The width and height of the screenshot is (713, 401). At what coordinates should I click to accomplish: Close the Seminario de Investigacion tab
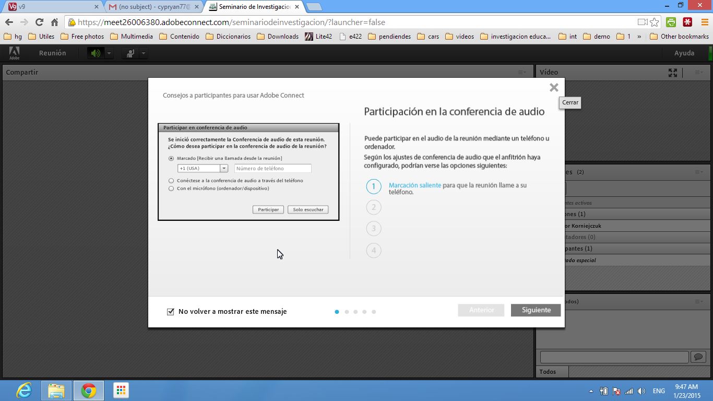point(298,7)
